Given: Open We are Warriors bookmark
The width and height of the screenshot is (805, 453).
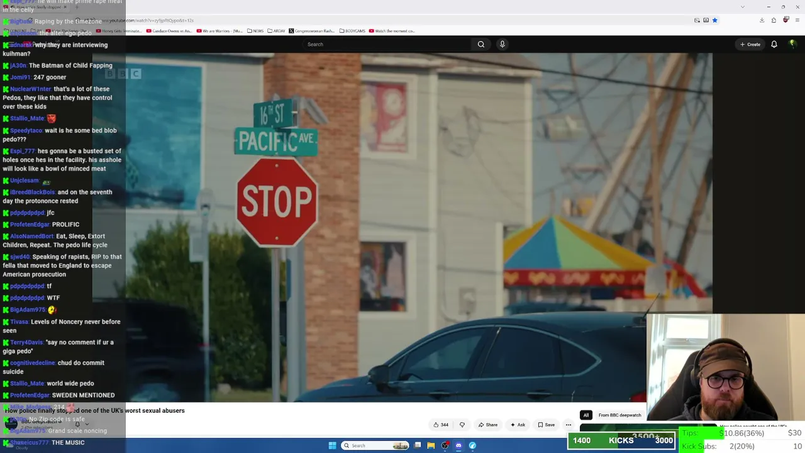Looking at the screenshot, I should point(219,31).
